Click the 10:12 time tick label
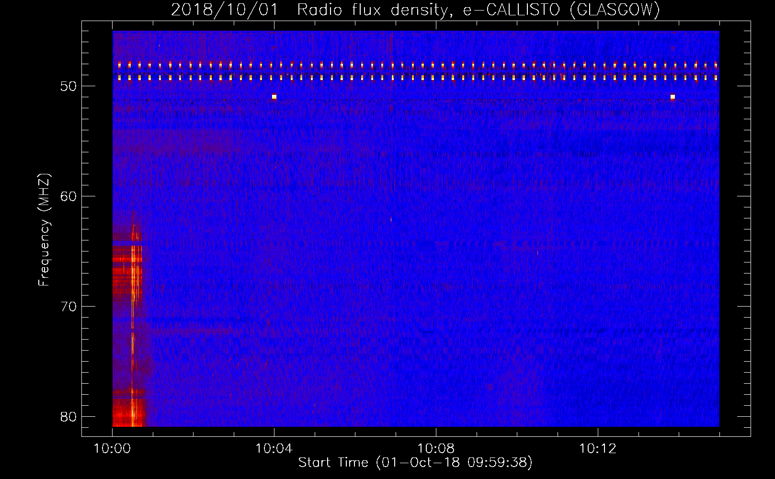775x479 pixels. 598,449
